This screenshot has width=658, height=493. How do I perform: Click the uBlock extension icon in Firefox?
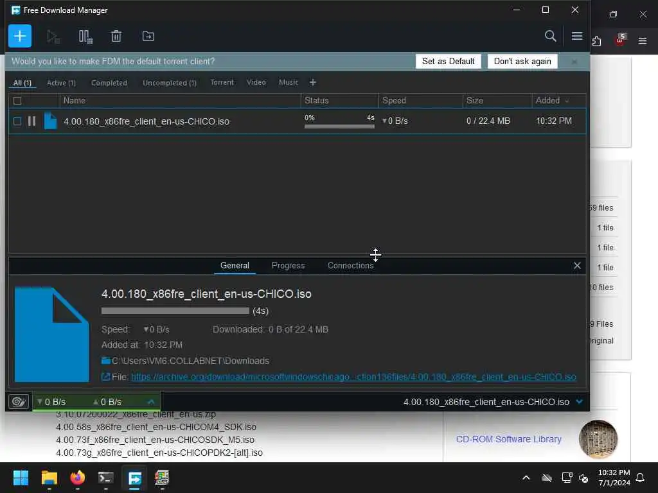620,40
